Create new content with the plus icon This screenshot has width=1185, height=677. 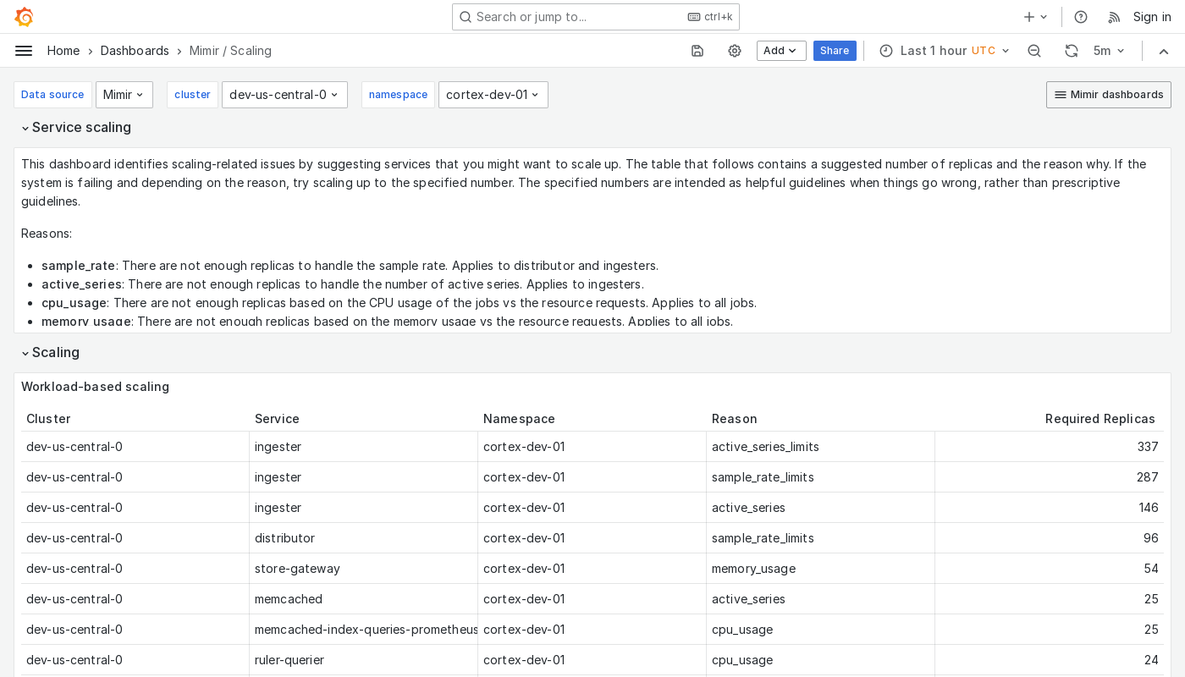point(1029,17)
